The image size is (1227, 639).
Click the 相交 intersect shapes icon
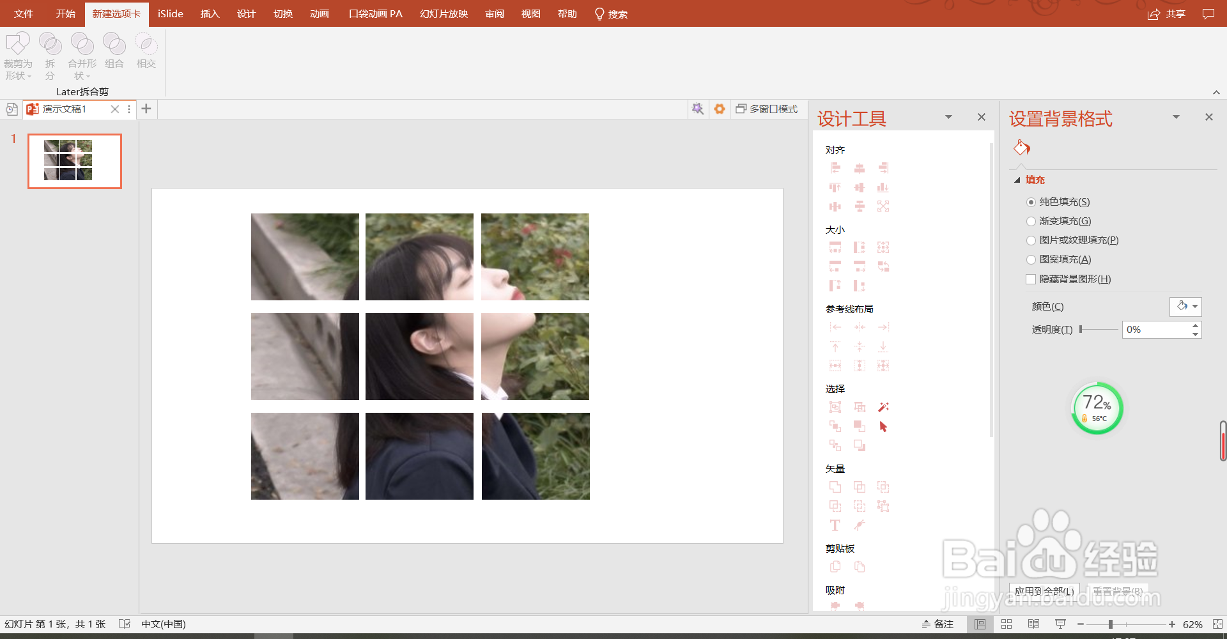tap(146, 51)
